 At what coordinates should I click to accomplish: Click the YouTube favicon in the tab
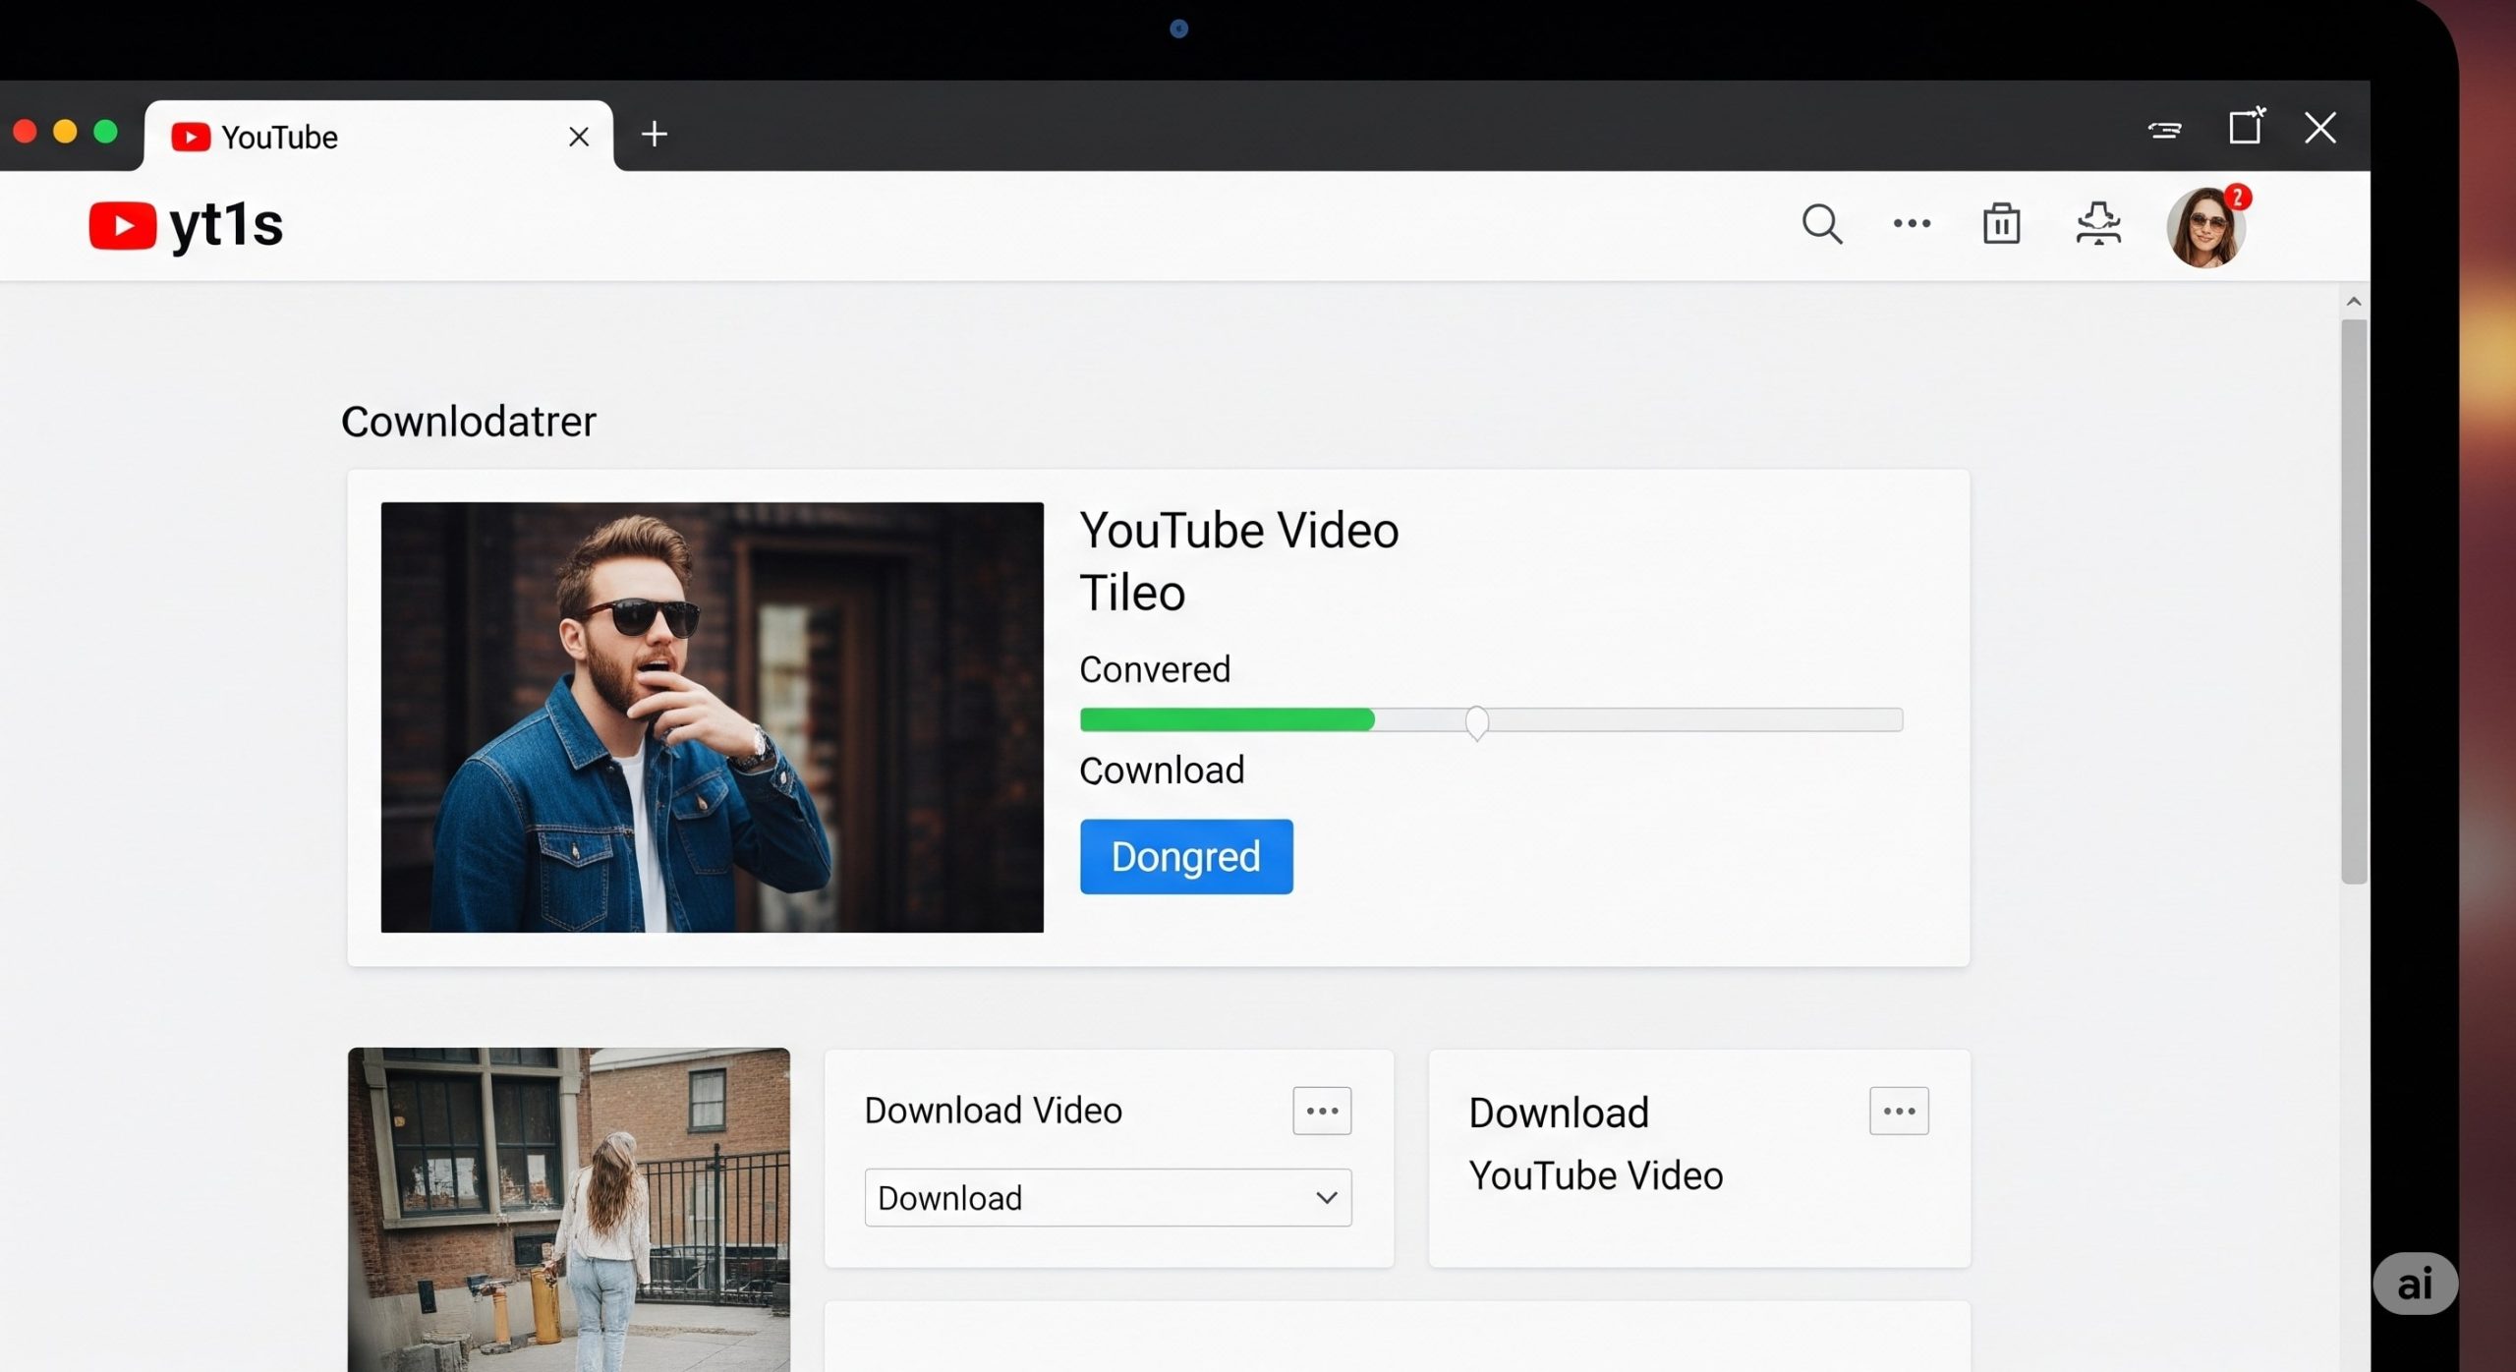(x=191, y=137)
